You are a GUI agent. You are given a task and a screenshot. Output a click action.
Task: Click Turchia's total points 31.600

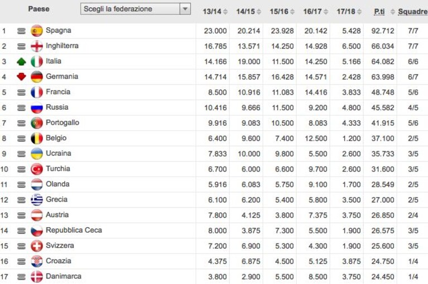coord(383,169)
